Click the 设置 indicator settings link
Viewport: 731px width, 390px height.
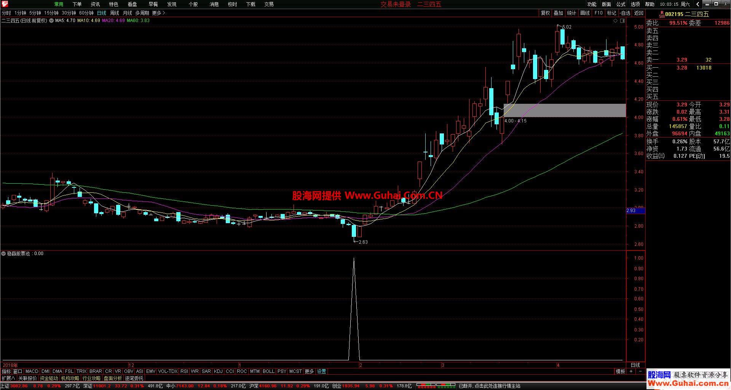(x=322, y=371)
